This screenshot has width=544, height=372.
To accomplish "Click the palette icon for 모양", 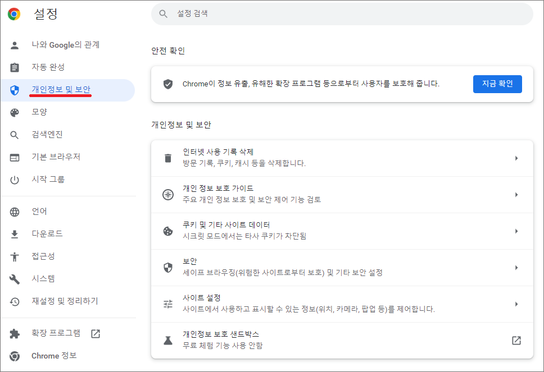I will pos(15,113).
